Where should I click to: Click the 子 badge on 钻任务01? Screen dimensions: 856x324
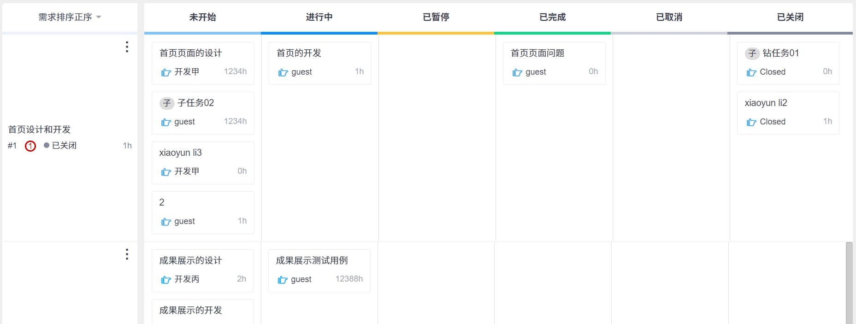coord(752,53)
